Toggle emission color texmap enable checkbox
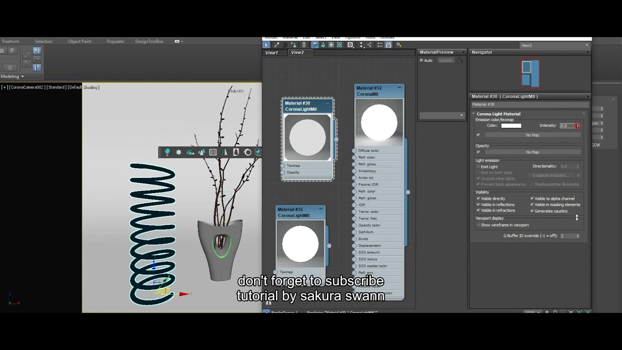The image size is (622, 350). pyautogui.click(x=478, y=135)
